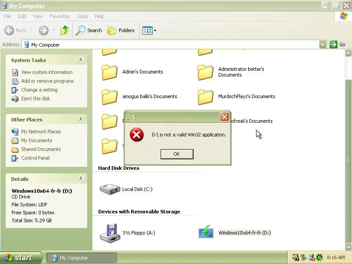Screen dimensions: 352x264
Task: Select the 3½ Floppy (A:) icon
Action: tap(110, 233)
